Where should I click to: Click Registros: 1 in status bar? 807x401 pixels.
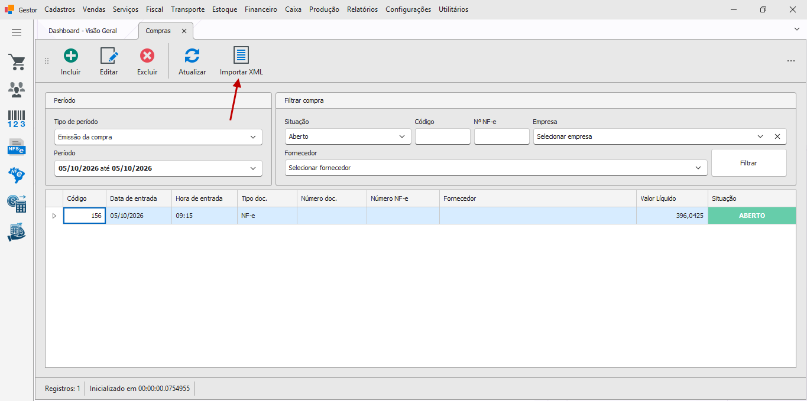pos(63,389)
